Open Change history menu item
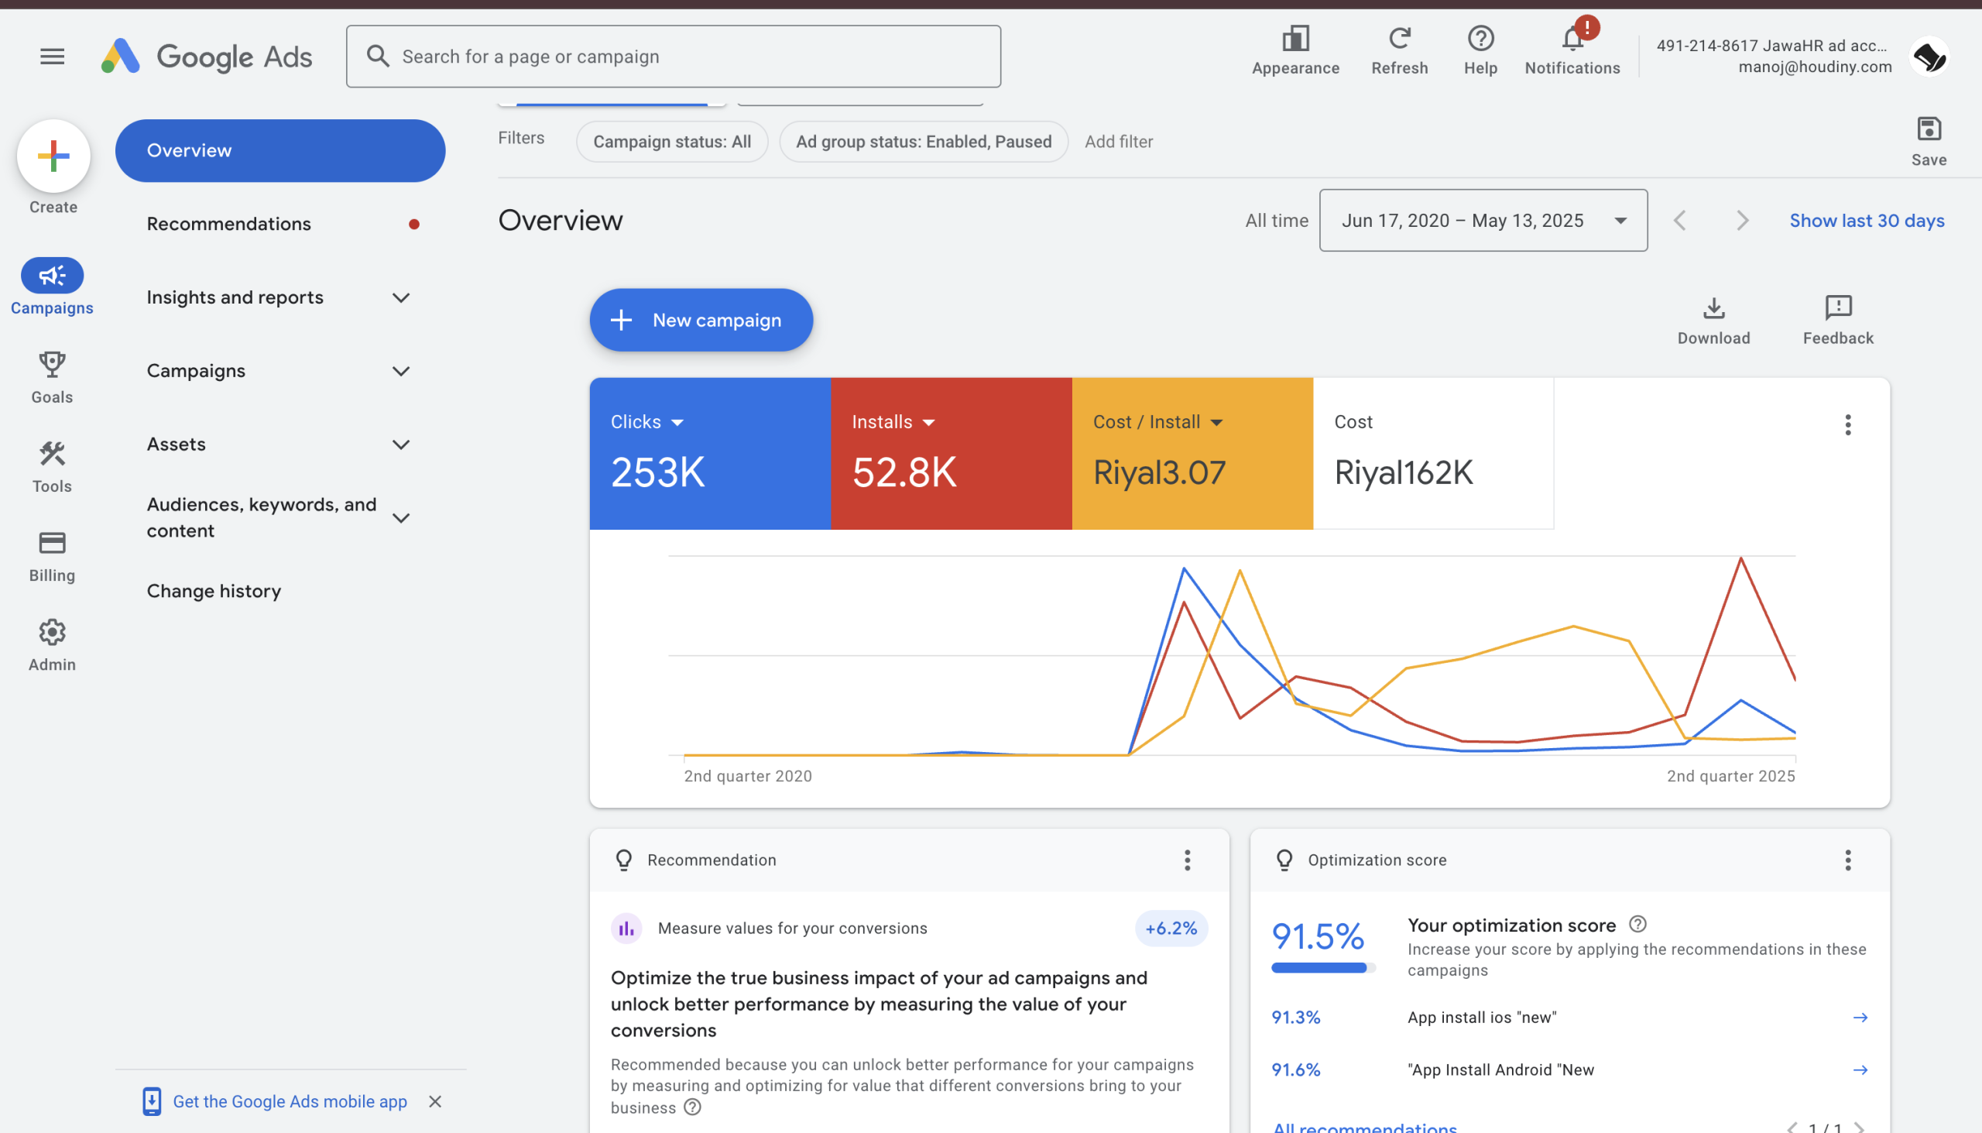The width and height of the screenshot is (1982, 1133). point(214,592)
